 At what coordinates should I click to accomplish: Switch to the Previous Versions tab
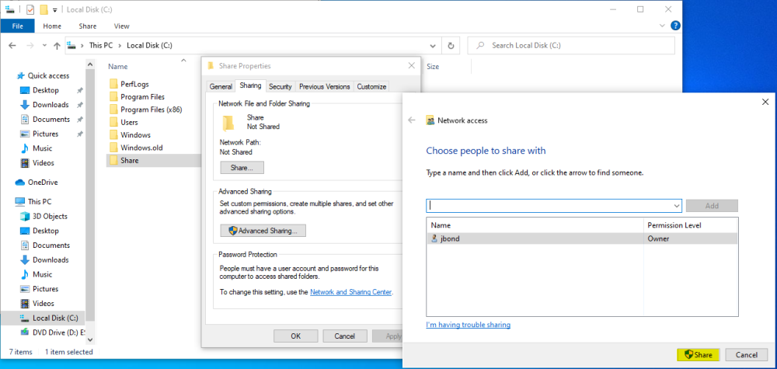[x=325, y=87]
